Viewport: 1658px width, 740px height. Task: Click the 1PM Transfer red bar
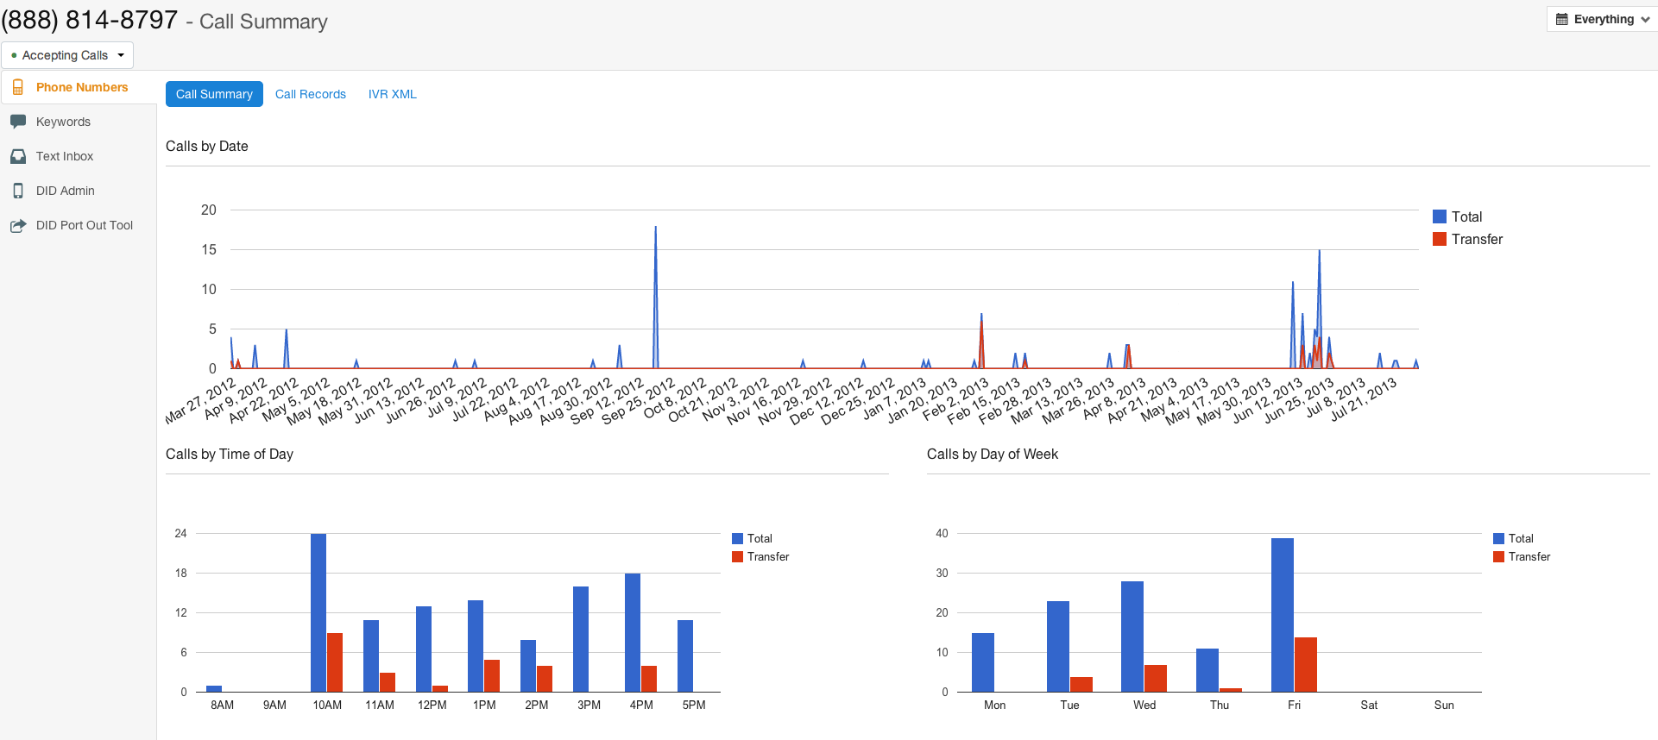pyautogui.click(x=492, y=675)
